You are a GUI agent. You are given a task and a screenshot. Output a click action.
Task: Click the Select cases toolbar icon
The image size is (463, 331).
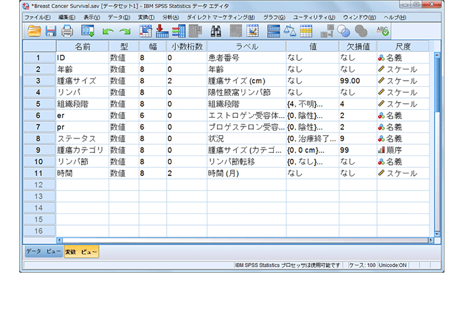coord(306,31)
